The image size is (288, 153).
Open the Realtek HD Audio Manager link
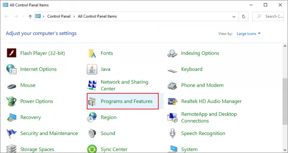(x=211, y=101)
